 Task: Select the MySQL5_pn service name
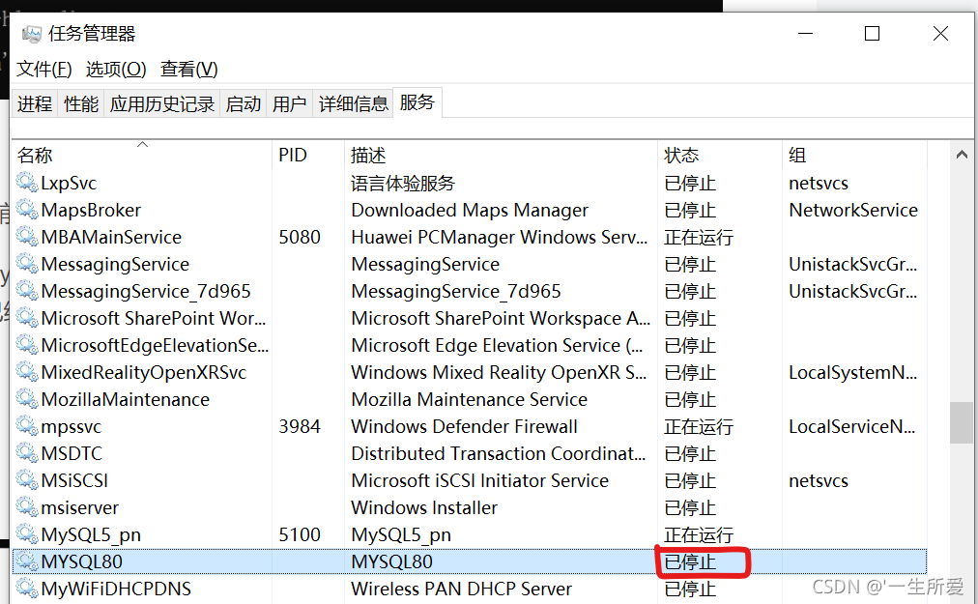(x=91, y=534)
